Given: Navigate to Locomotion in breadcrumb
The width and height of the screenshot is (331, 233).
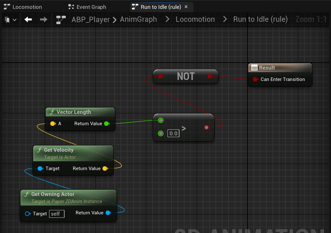Looking at the screenshot, I should tap(195, 19).
